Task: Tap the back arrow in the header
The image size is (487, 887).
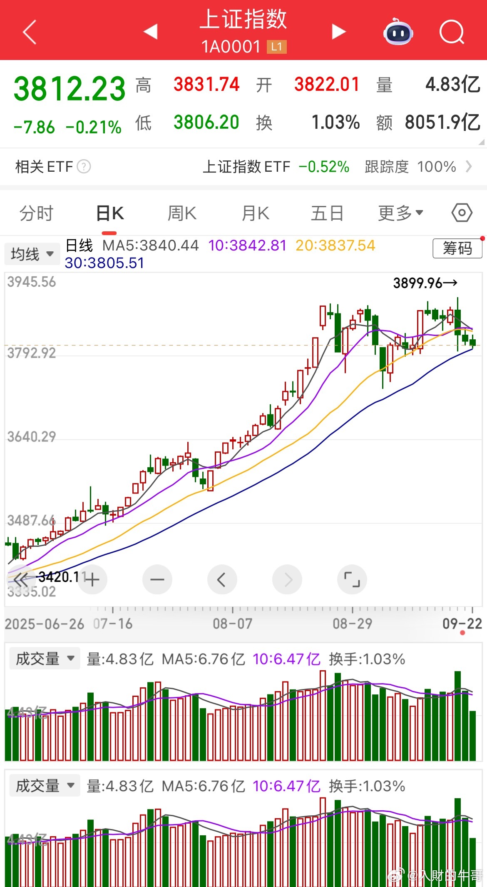Action: (30, 32)
